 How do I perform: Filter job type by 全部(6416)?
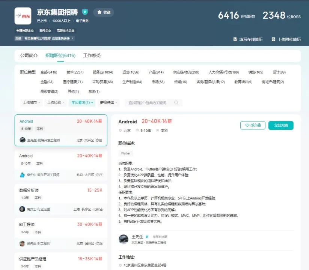(x=49, y=72)
